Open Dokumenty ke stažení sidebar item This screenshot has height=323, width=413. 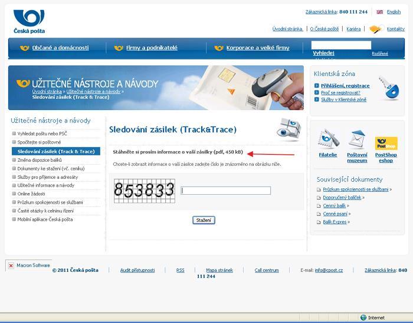tap(51, 169)
